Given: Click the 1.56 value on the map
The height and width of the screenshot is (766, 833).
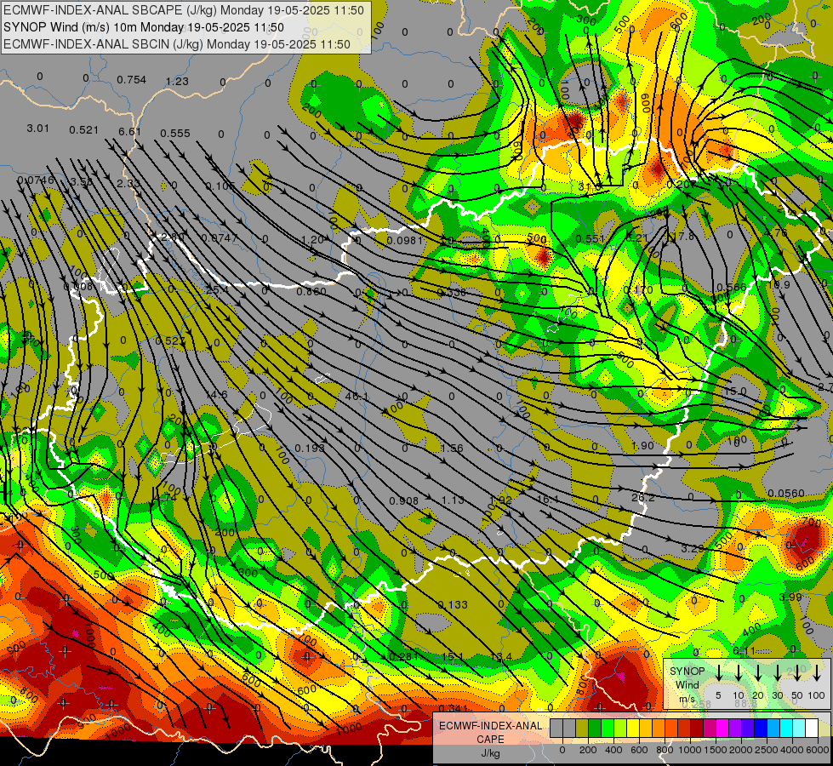Looking at the screenshot, I should (452, 449).
